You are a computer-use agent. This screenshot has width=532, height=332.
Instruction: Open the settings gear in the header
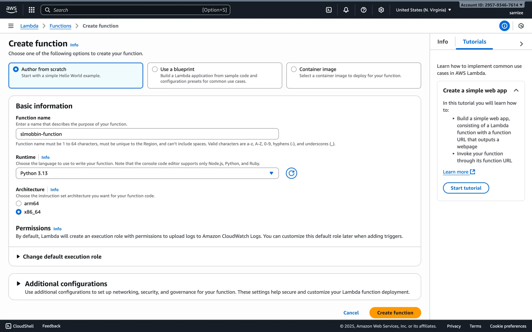tap(381, 10)
